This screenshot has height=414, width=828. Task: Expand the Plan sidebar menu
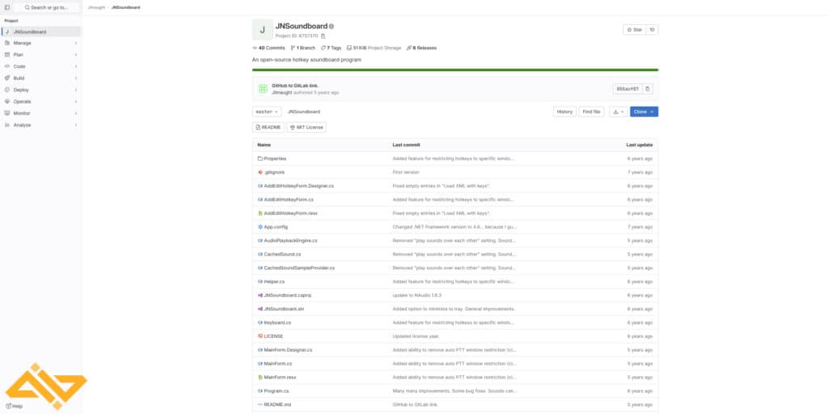(x=40, y=55)
